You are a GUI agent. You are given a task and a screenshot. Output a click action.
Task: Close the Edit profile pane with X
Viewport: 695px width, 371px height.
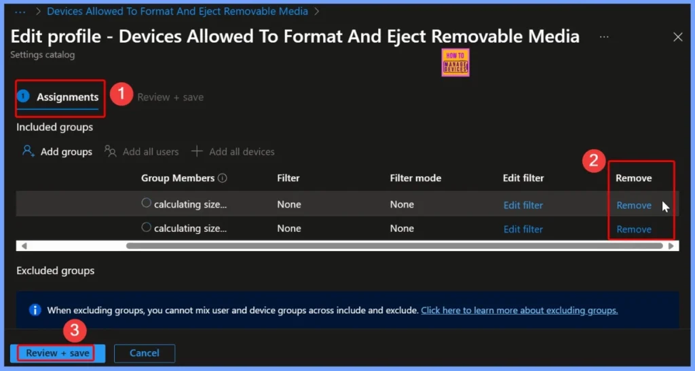[x=677, y=37]
